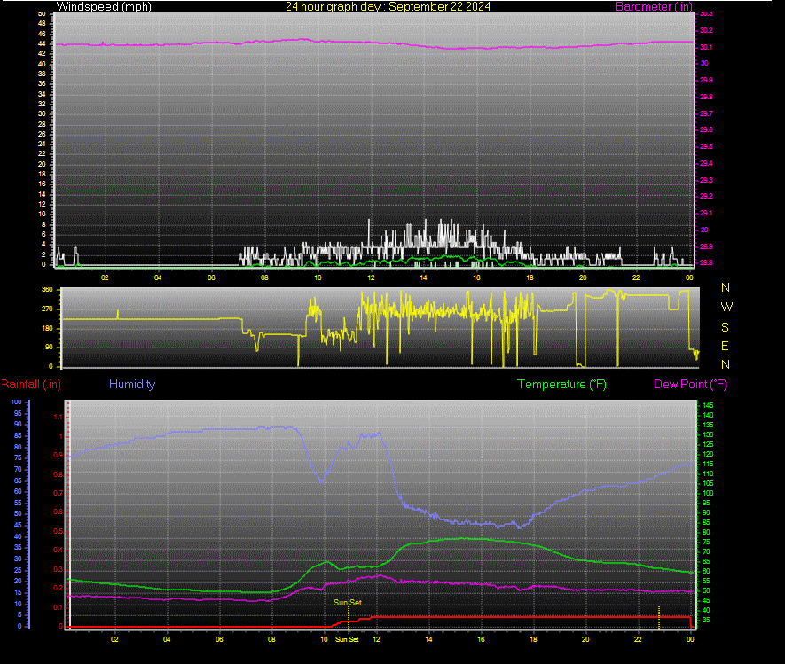Click "1.1" on the red rainfall axis

[58, 417]
